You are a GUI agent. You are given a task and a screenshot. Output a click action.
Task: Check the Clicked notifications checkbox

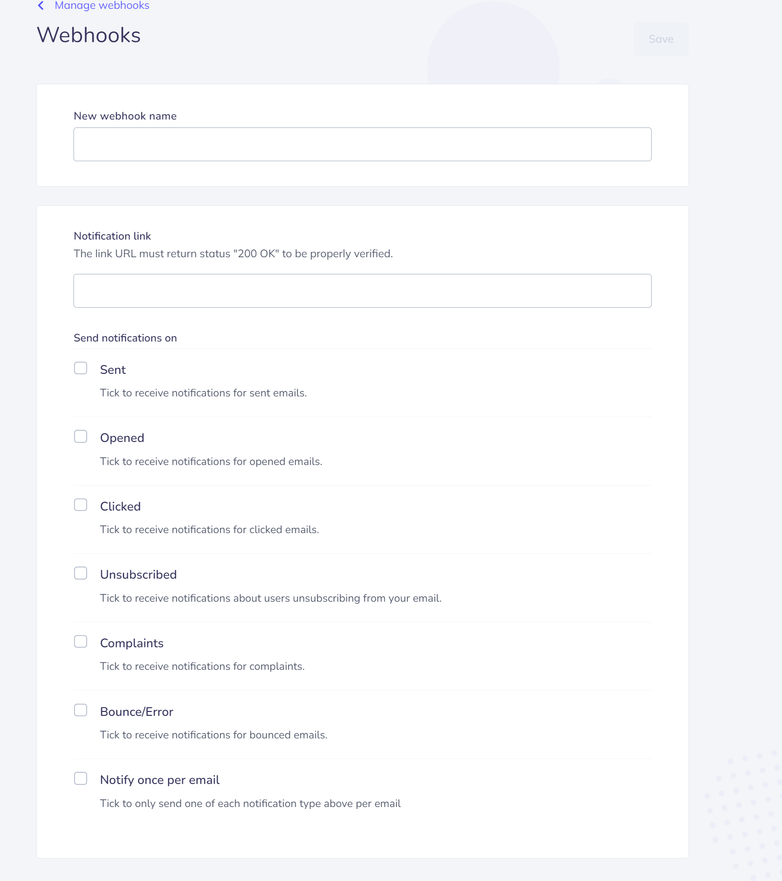coord(81,505)
